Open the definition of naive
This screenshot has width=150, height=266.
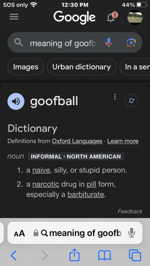[41, 170]
